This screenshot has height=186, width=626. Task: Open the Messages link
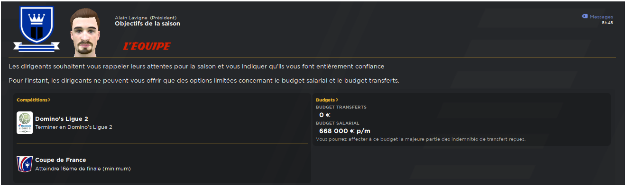[x=601, y=17]
